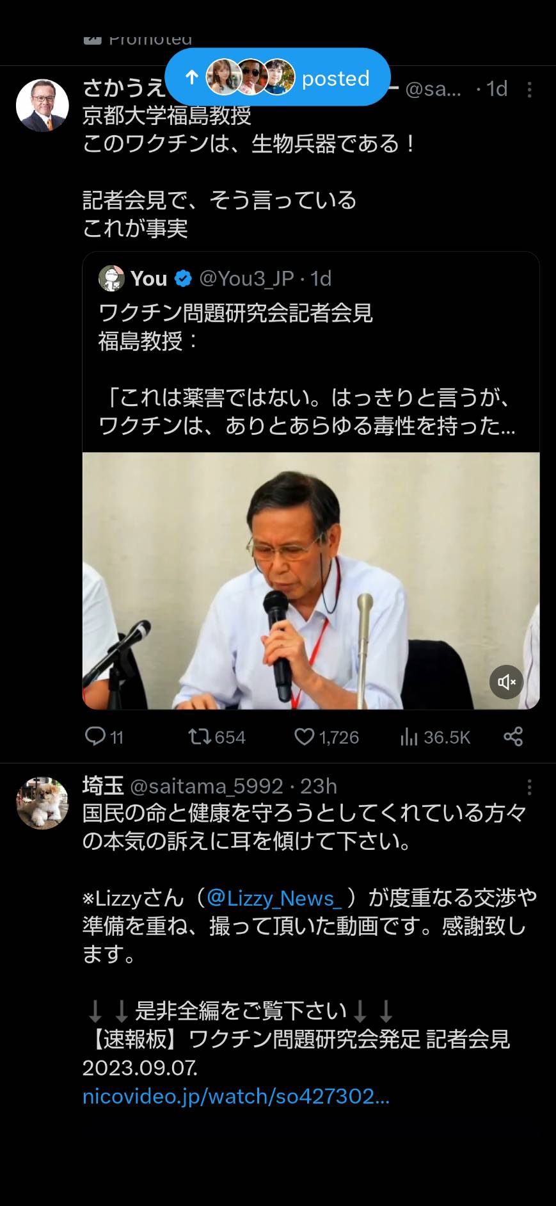Play the press conference video thumbnail
Screen dimensions: 556x1206
tap(311, 581)
